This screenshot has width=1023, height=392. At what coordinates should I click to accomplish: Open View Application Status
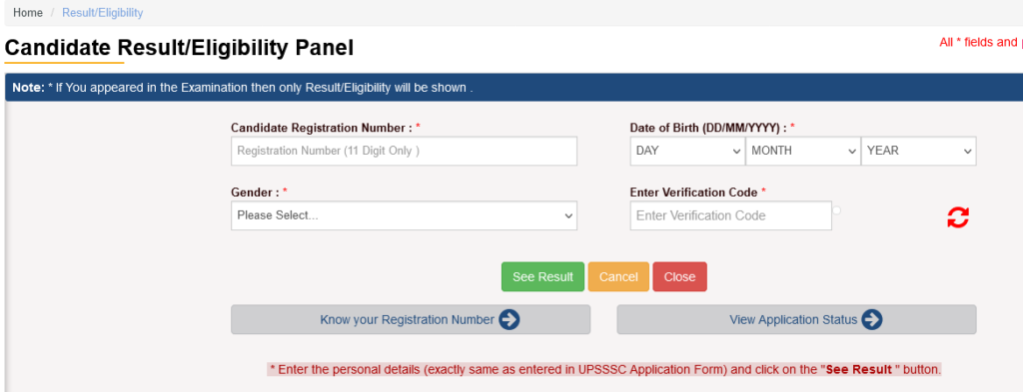(x=796, y=320)
